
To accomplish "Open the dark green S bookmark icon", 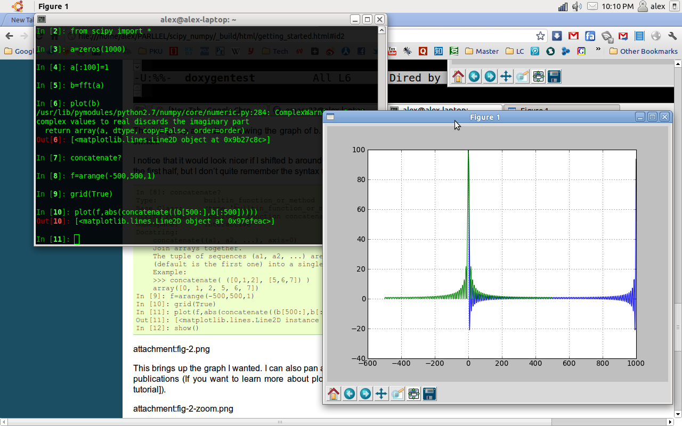I will [x=550, y=51].
